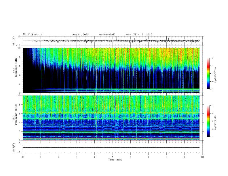The height and width of the screenshot is (176, 228).
Task: Click the ch.2 "Frequency (kHz)" axis label
Action: tap(16, 114)
